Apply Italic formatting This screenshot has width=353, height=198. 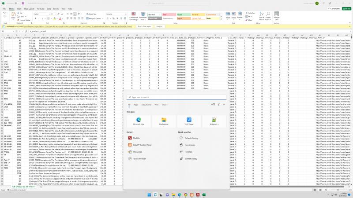click(39, 18)
